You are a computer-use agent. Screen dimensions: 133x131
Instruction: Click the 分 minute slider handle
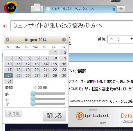33,99
